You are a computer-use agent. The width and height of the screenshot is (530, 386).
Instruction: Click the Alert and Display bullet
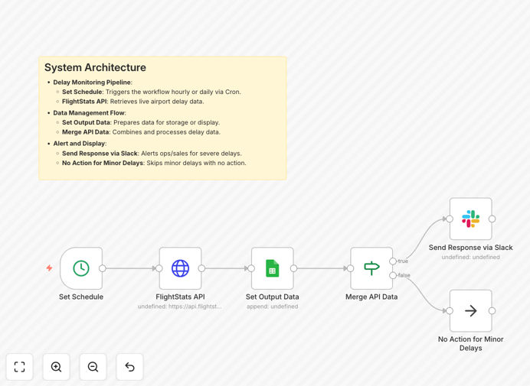tap(80, 144)
